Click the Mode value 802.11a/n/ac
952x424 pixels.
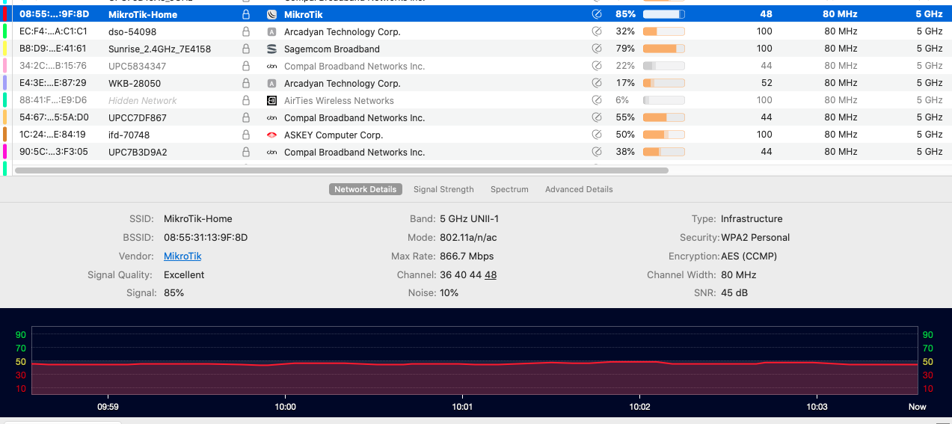[x=468, y=237]
